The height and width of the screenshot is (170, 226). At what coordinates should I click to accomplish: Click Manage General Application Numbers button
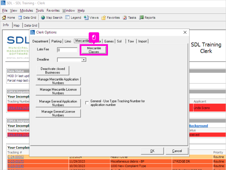(58, 103)
